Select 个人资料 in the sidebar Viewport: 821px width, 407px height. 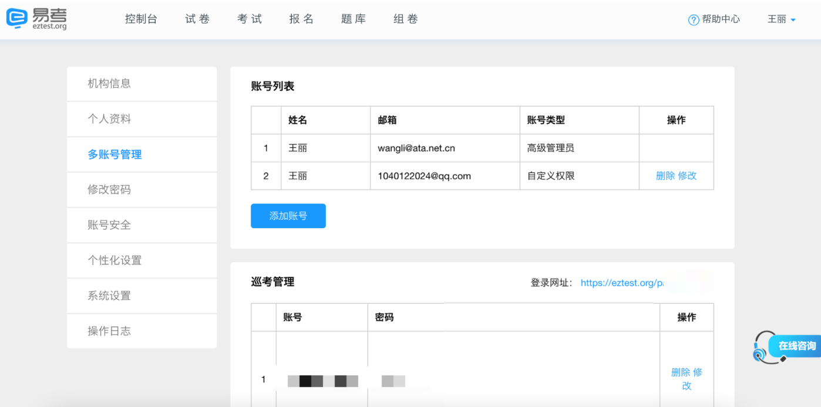142,119
